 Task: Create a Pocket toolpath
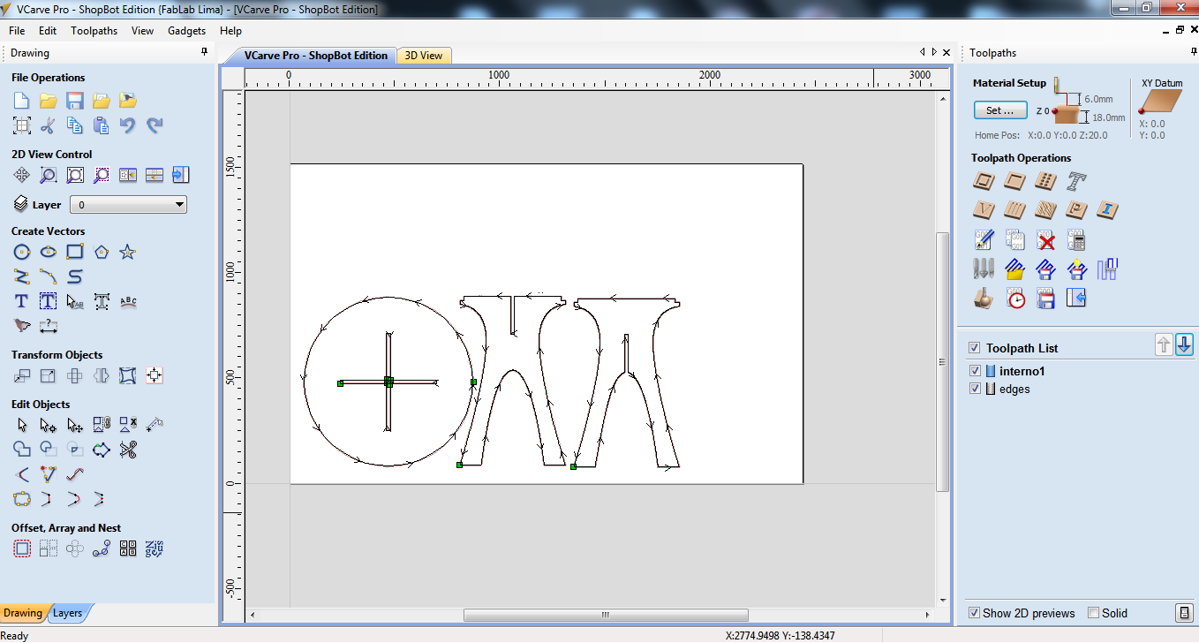(x=1015, y=182)
